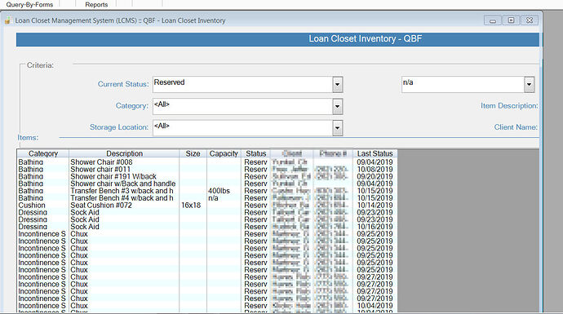
Task: Maximize the Loan Closet Inventory window
Action: point(511,20)
